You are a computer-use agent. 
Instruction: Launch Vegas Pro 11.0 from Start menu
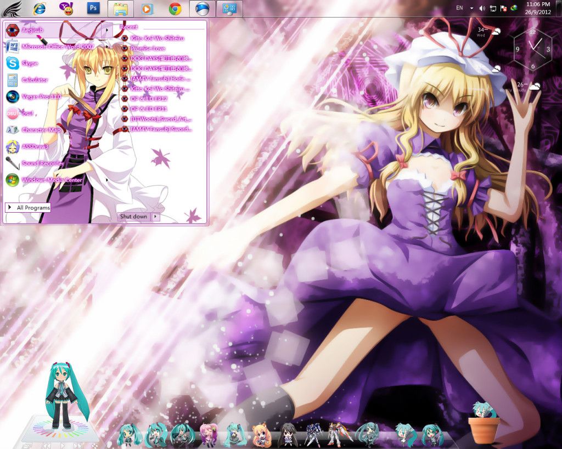pos(41,96)
